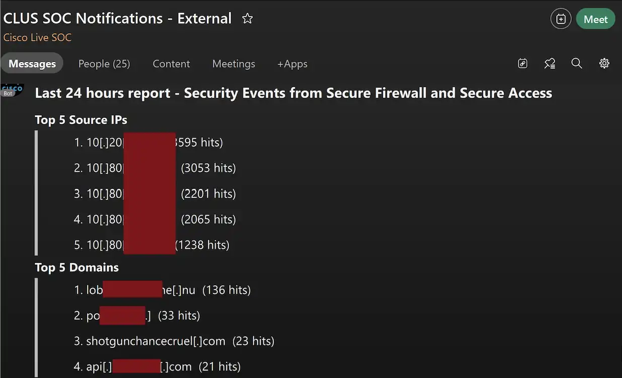Open the +Apps tab
Screen dimensions: 622x378
[292, 64]
